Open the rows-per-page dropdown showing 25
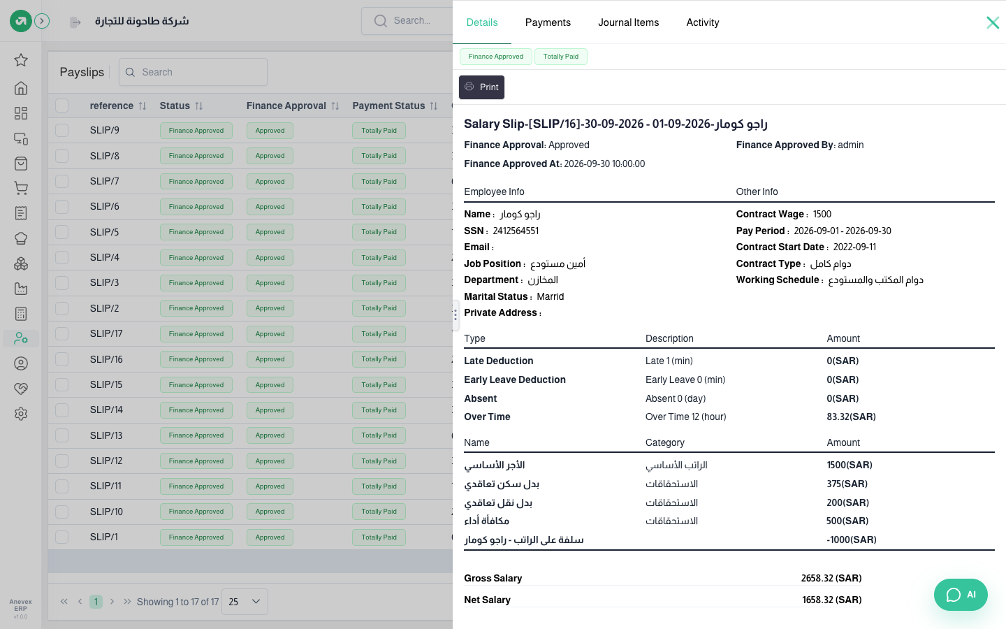Image resolution: width=1006 pixels, height=629 pixels. tap(245, 602)
